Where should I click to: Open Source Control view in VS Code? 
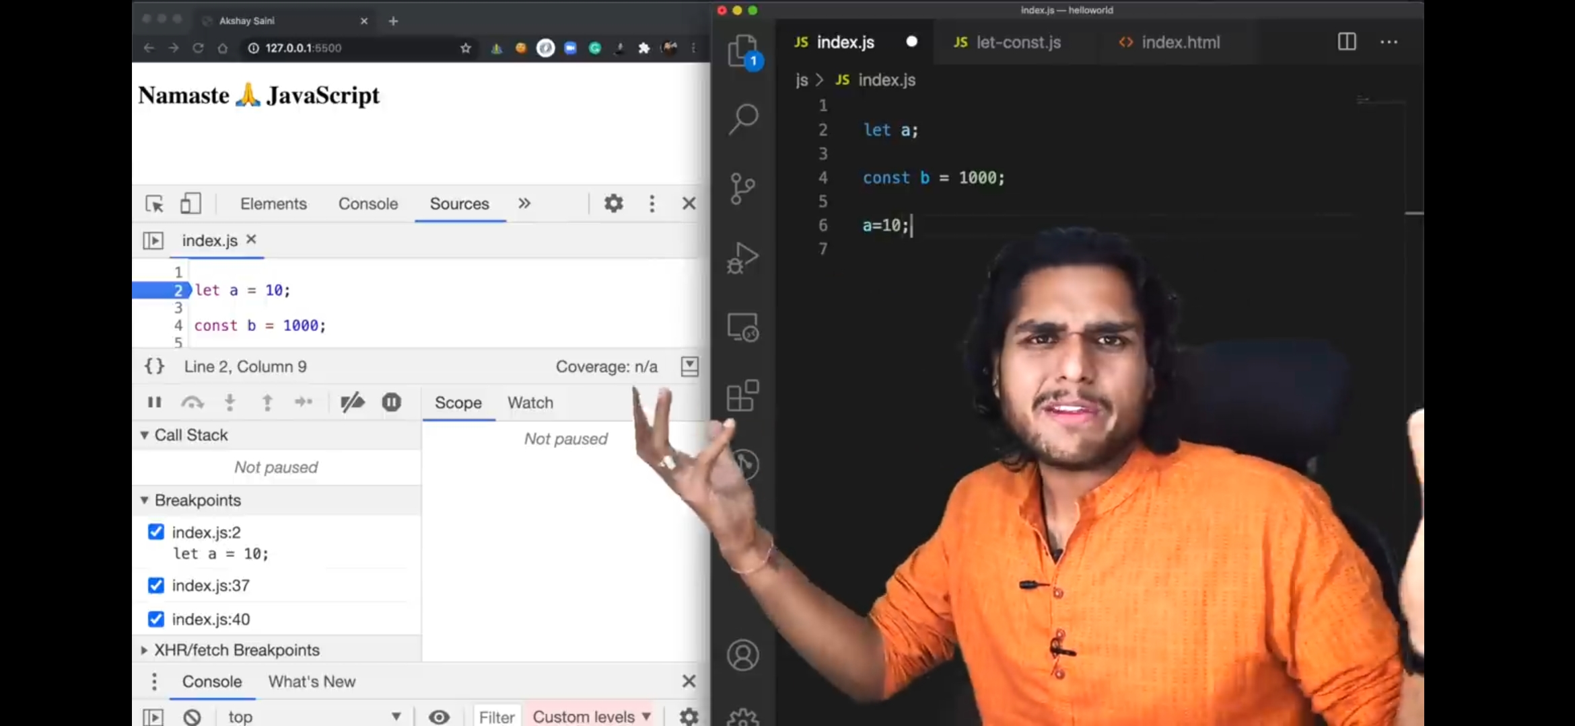[x=743, y=189]
